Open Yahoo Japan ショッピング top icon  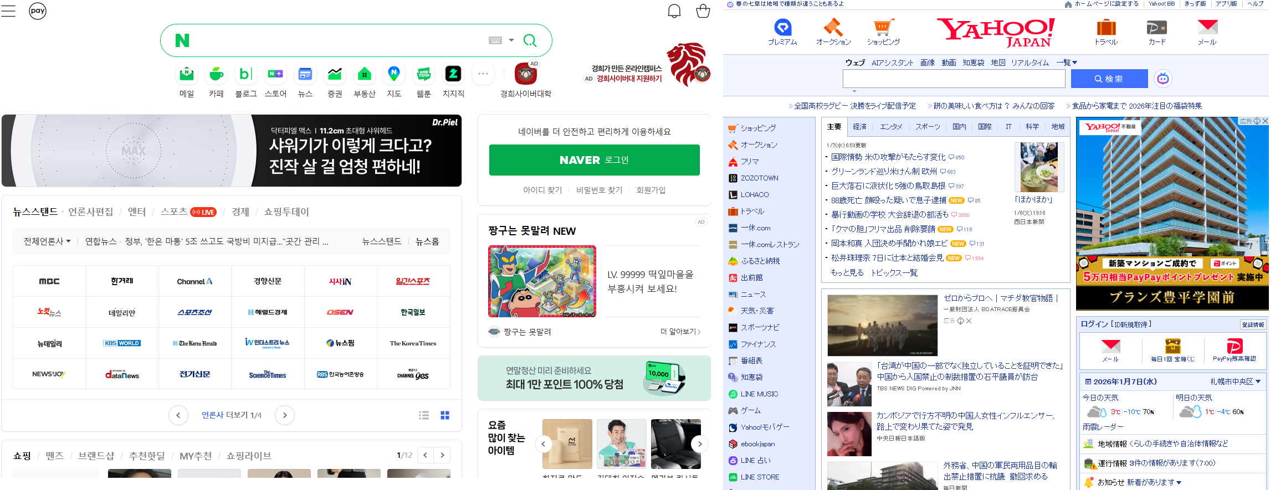[883, 27]
